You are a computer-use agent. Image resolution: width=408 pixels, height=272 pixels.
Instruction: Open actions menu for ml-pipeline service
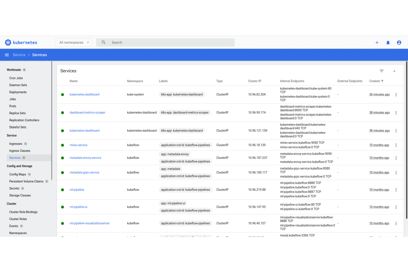point(396,190)
